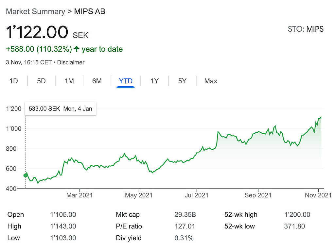The height and width of the screenshot is (251, 335).
Task: Select the 1D time range tab
Action: 14,81
